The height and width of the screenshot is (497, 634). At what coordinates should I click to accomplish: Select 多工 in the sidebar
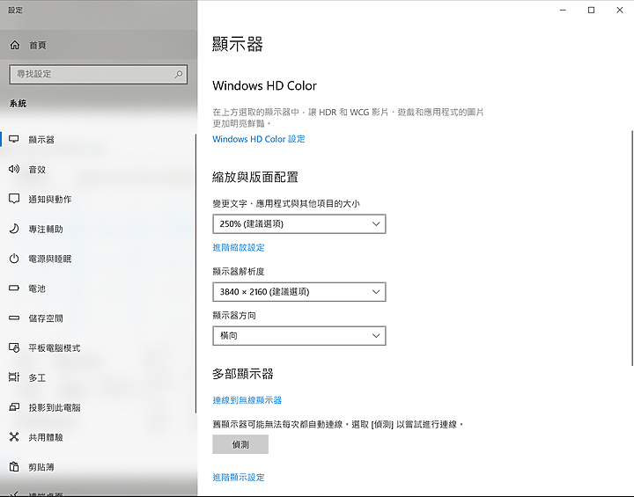[x=99, y=377]
